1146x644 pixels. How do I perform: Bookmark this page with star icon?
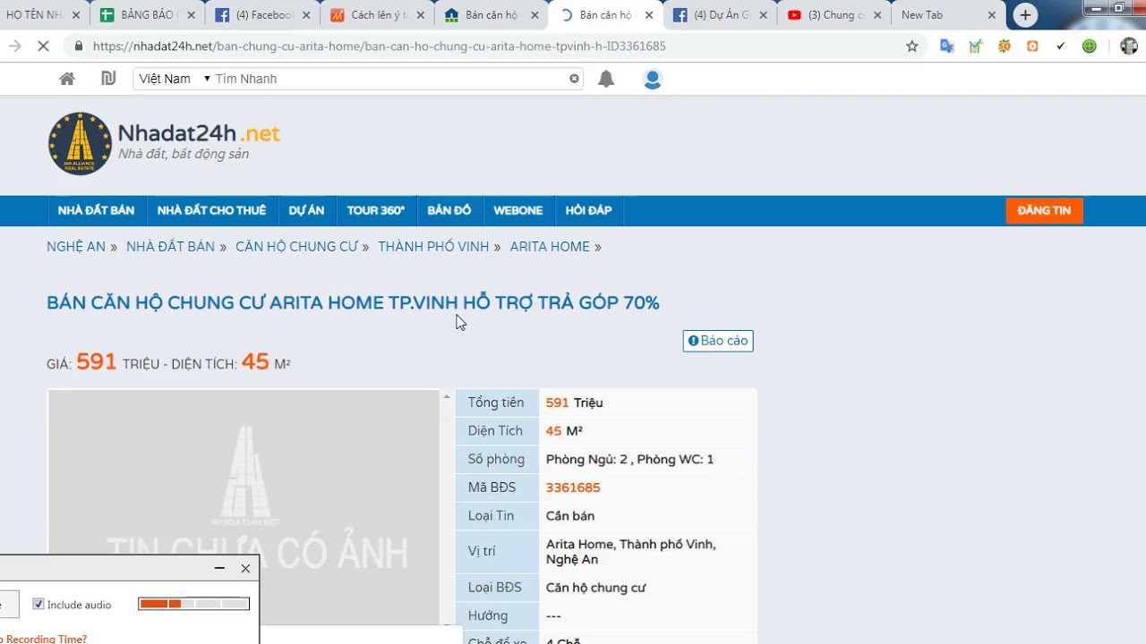tap(912, 47)
